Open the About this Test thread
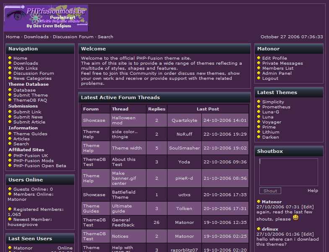The width and height of the screenshot is (329, 252). [123, 162]
